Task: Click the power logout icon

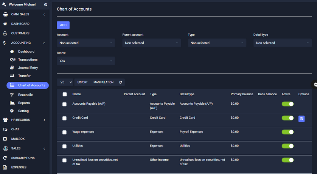Action: (46, 5)
